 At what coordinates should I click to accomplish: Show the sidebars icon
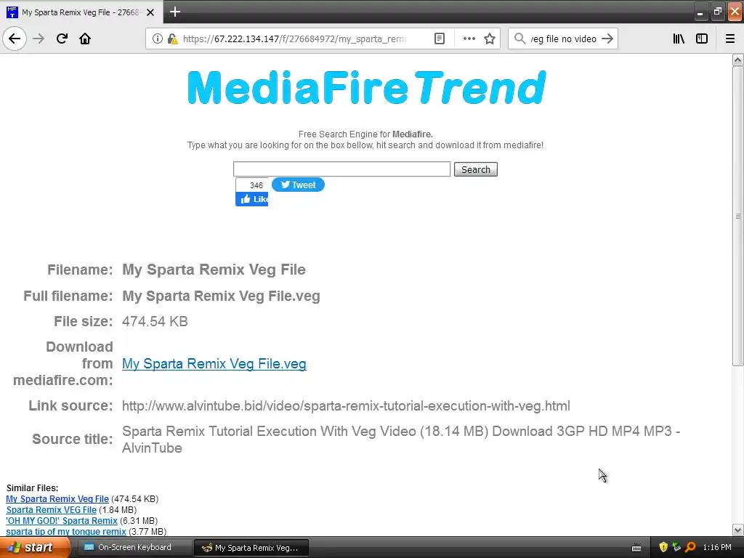coord(702,39)
